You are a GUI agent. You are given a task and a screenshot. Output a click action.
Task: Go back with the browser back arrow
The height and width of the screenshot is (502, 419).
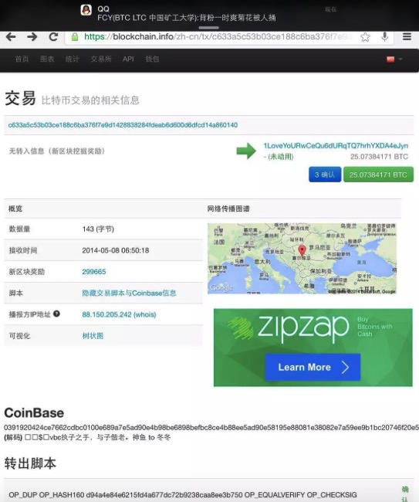pos(11,37)
